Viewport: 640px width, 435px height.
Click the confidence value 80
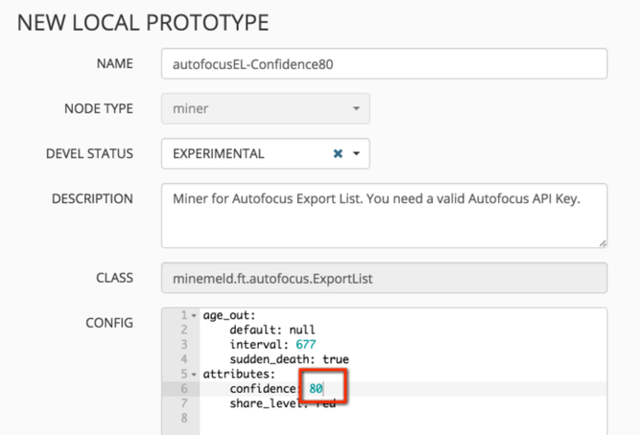coord(316,389)
